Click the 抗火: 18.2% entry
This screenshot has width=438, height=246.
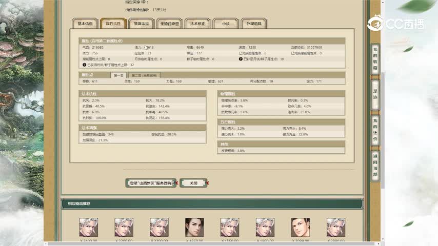155,100
